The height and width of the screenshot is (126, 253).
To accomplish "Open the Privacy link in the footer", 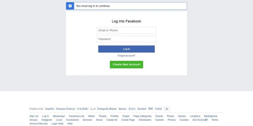I will (x=172, y=120).
